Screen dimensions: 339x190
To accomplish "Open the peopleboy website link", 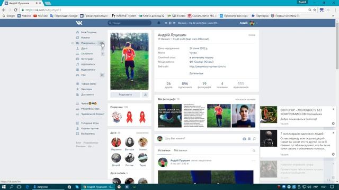I will click(x=207, y=66).
